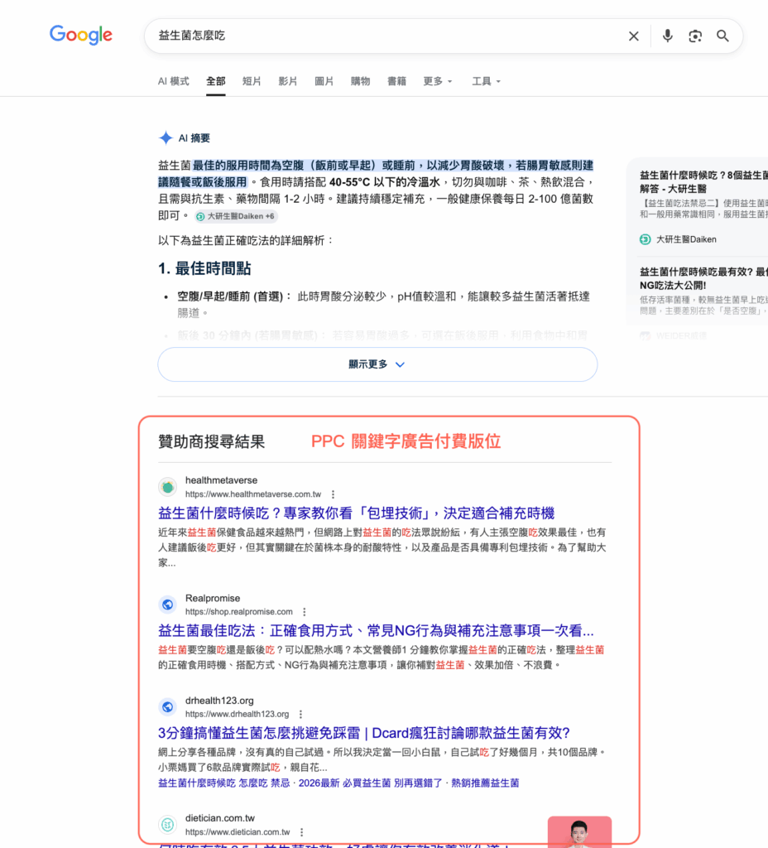Click the drhealth123.org site name

[x=219, y=701]
